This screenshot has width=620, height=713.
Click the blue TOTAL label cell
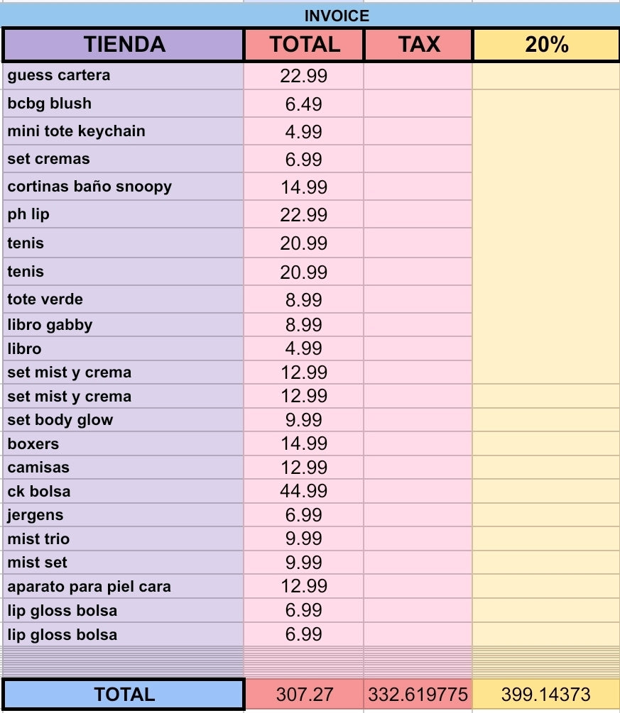pyautogui.click(x=124, y=694)
